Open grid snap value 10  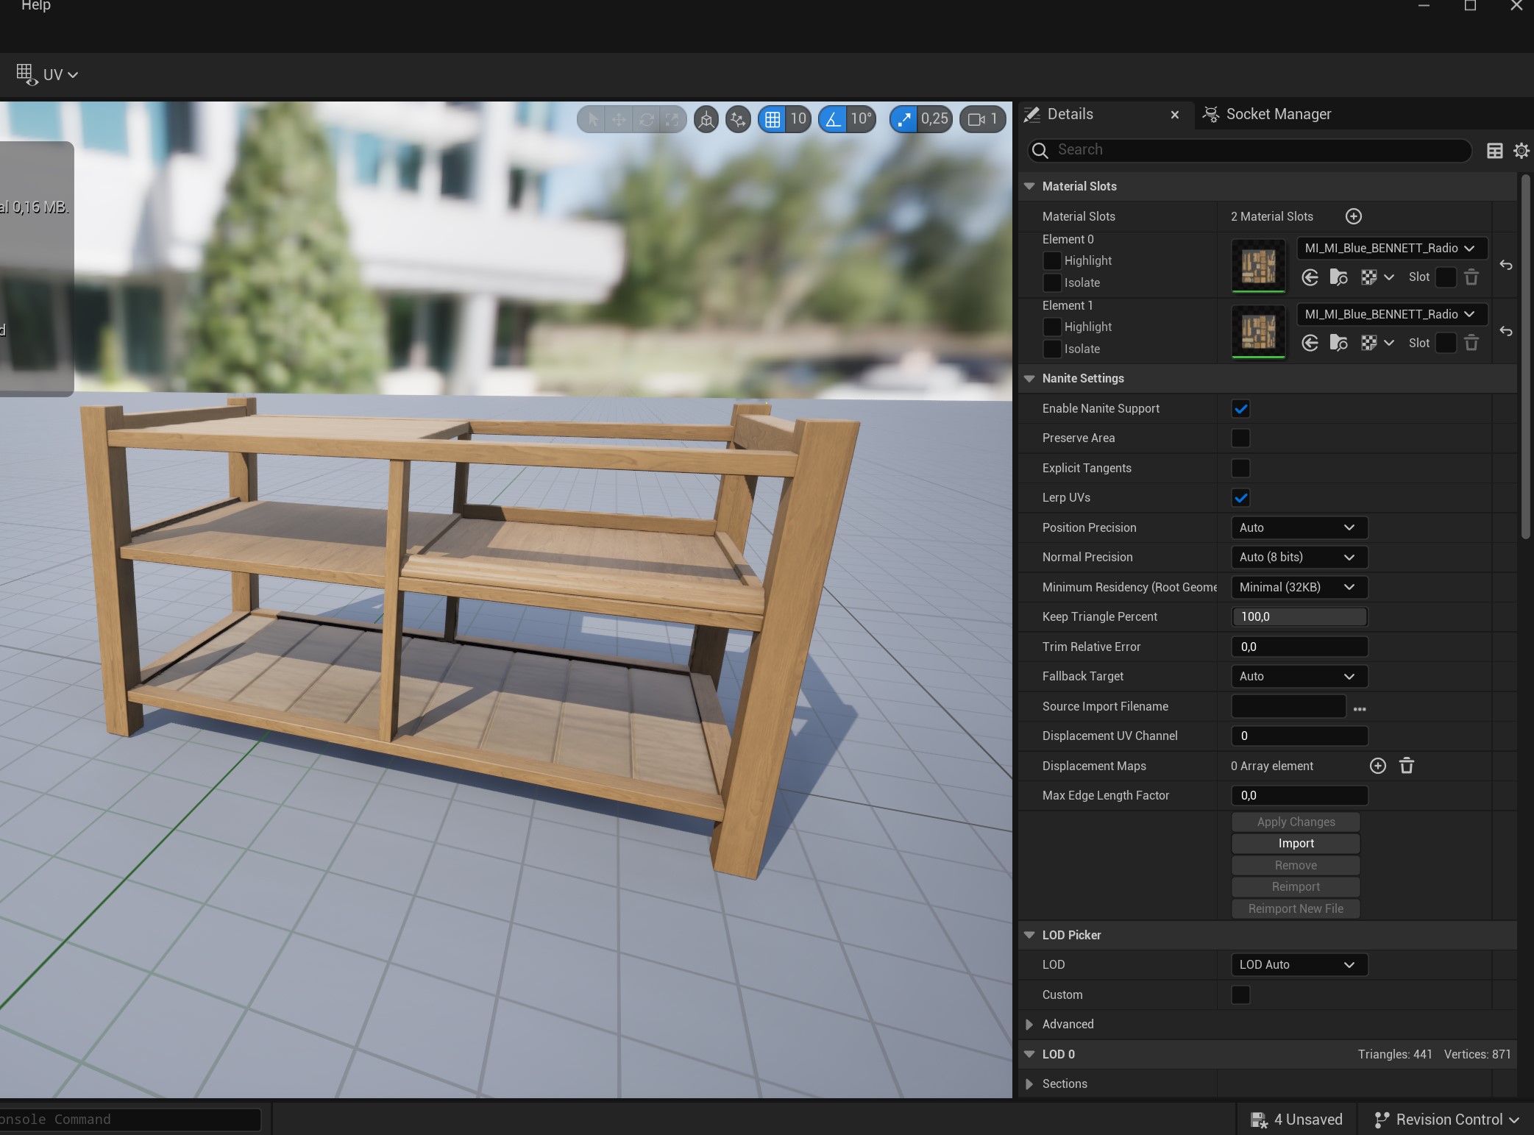click(x=798, y=119)
